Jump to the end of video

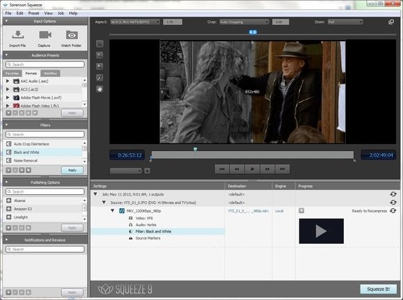tap(282, 169)
